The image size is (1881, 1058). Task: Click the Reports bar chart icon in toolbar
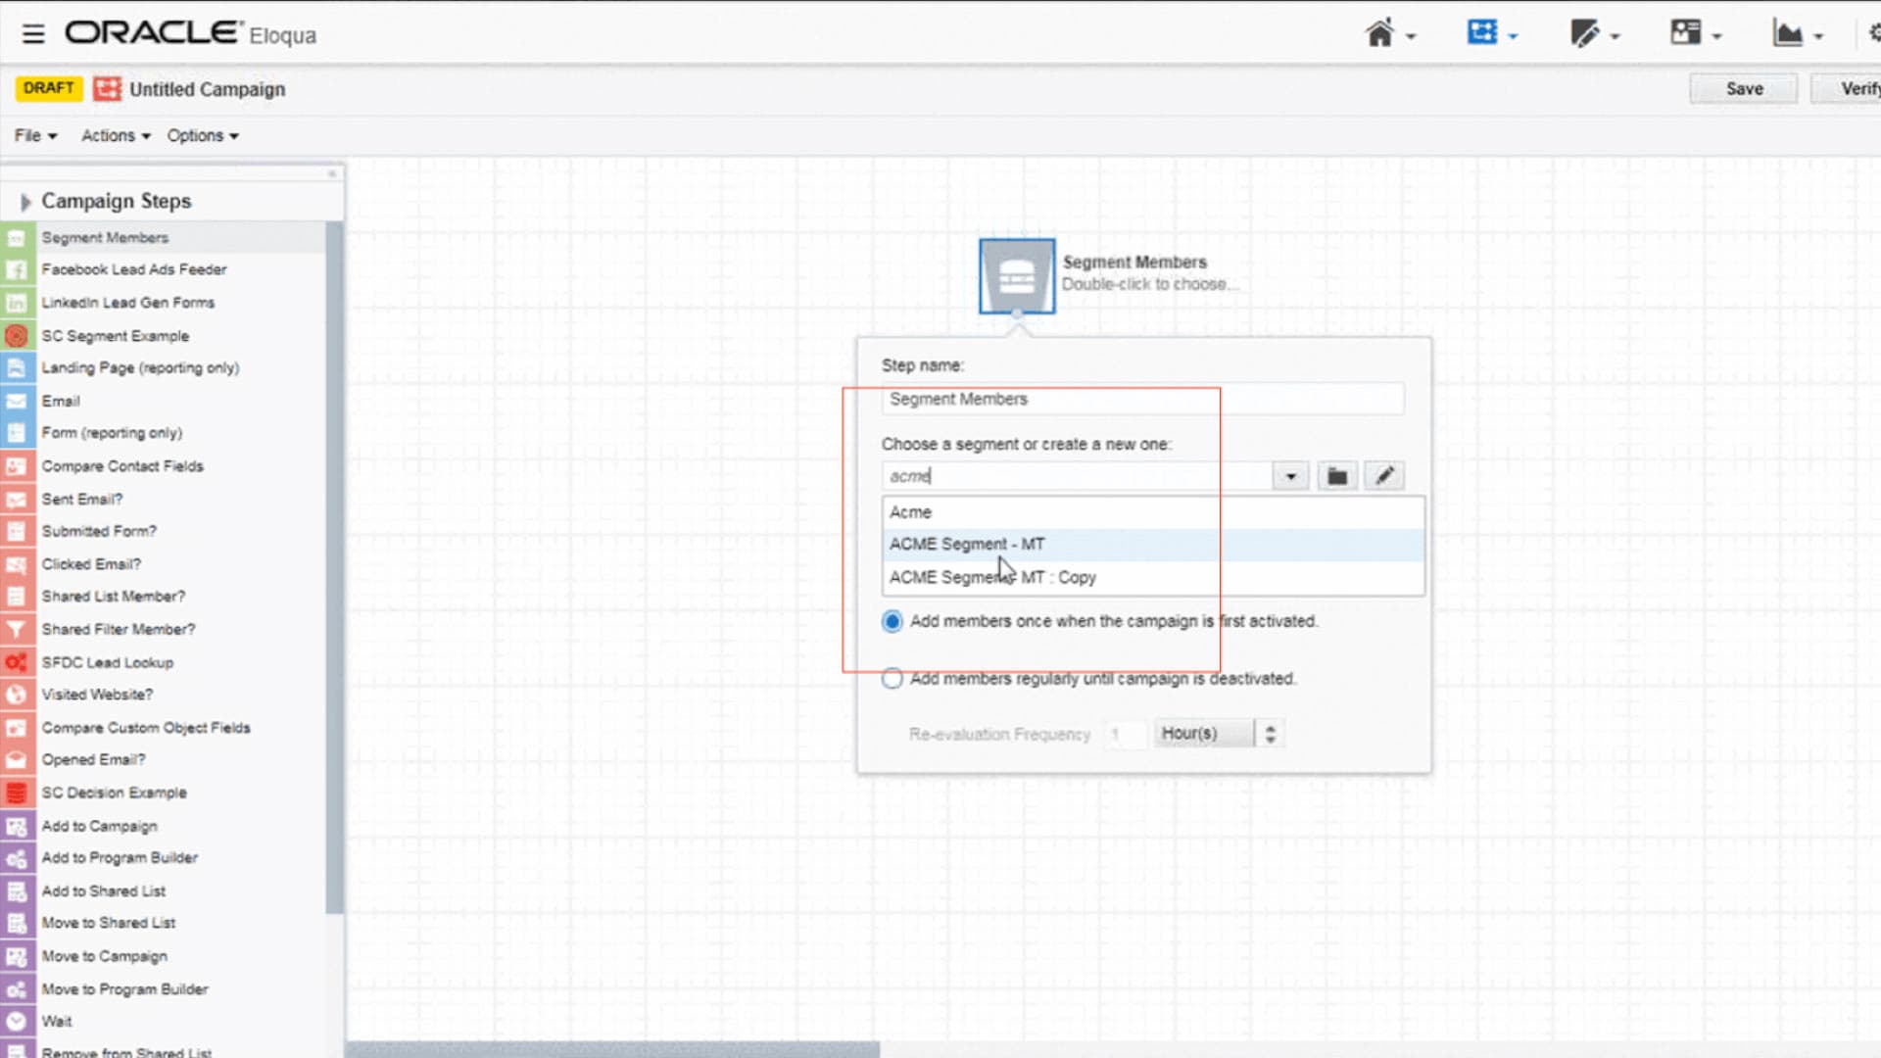(1789, 32)
